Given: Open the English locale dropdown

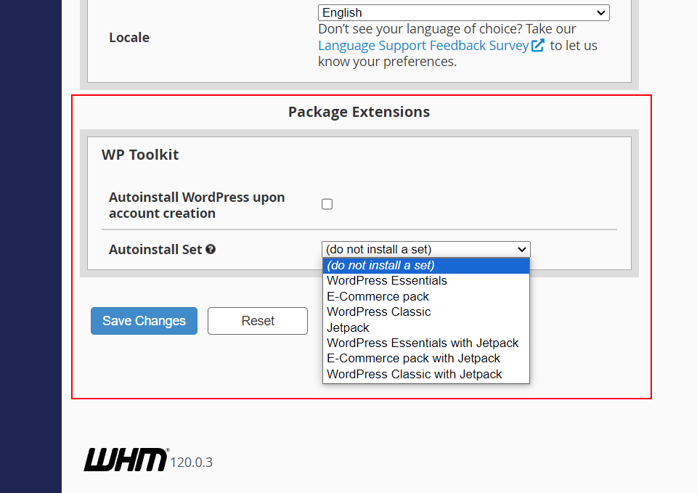Looking at the screenshot, I should coord(463,12).
